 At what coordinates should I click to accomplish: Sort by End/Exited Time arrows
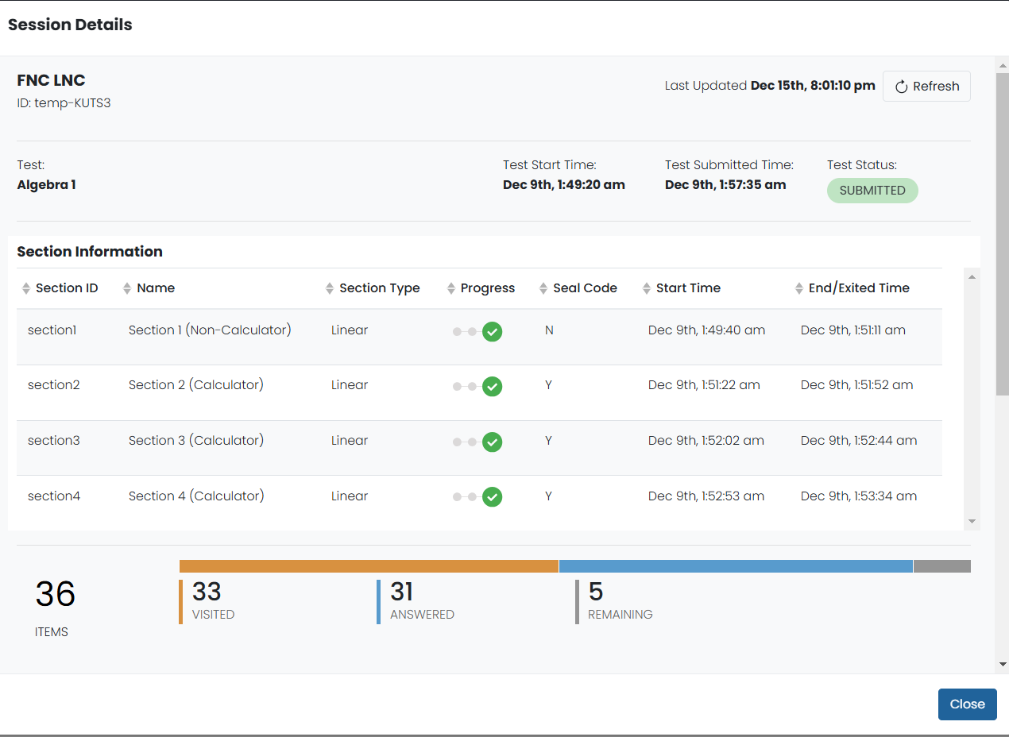click(x=799, y=288)
